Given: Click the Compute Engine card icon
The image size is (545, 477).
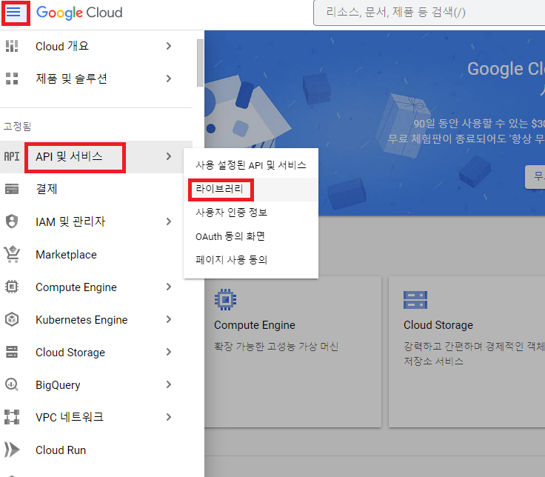Looking at the screenshot, I should click(x=226, y=299).
